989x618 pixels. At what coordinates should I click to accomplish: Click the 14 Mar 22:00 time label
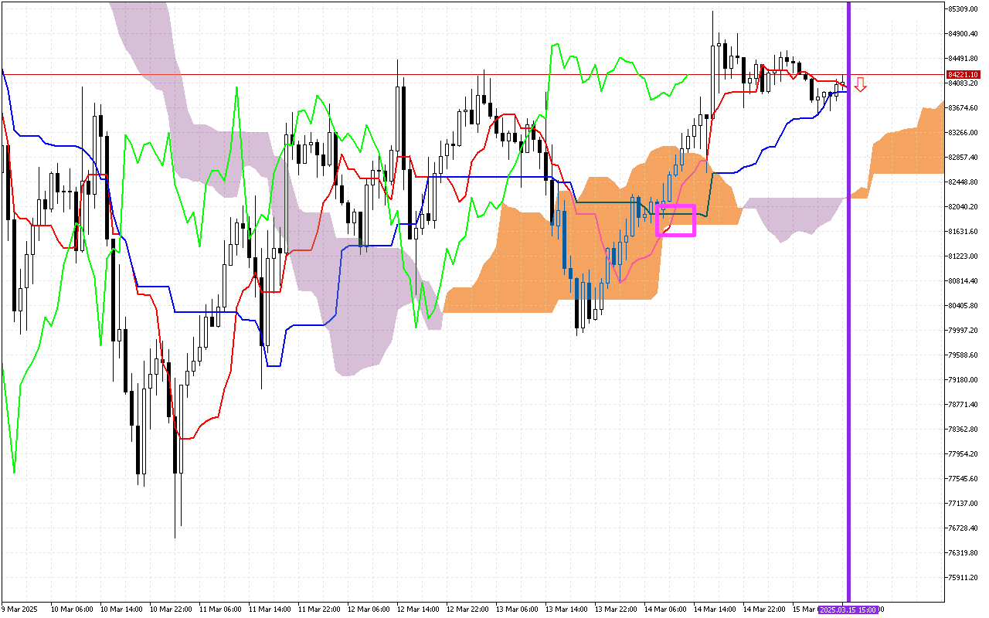tap(764, 610)
